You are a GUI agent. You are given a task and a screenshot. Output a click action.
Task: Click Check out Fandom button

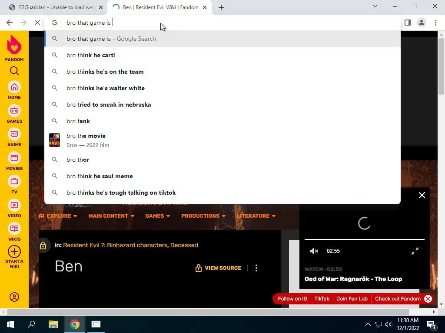coord(398,299)
